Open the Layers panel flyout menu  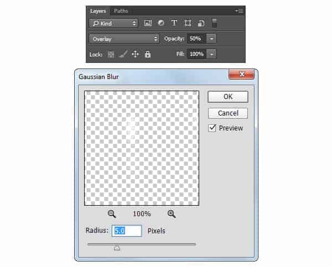pyautogui.click(x=240, y=11)
